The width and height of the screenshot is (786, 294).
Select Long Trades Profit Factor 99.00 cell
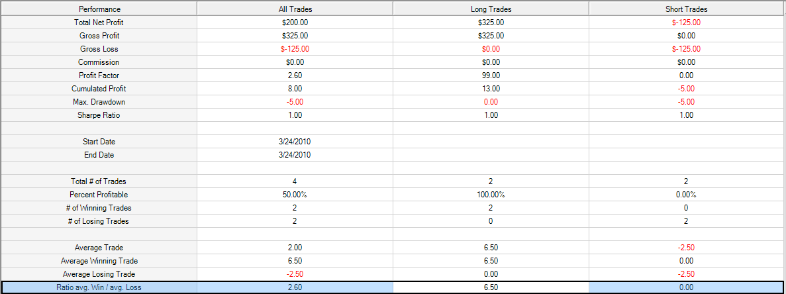490,75
